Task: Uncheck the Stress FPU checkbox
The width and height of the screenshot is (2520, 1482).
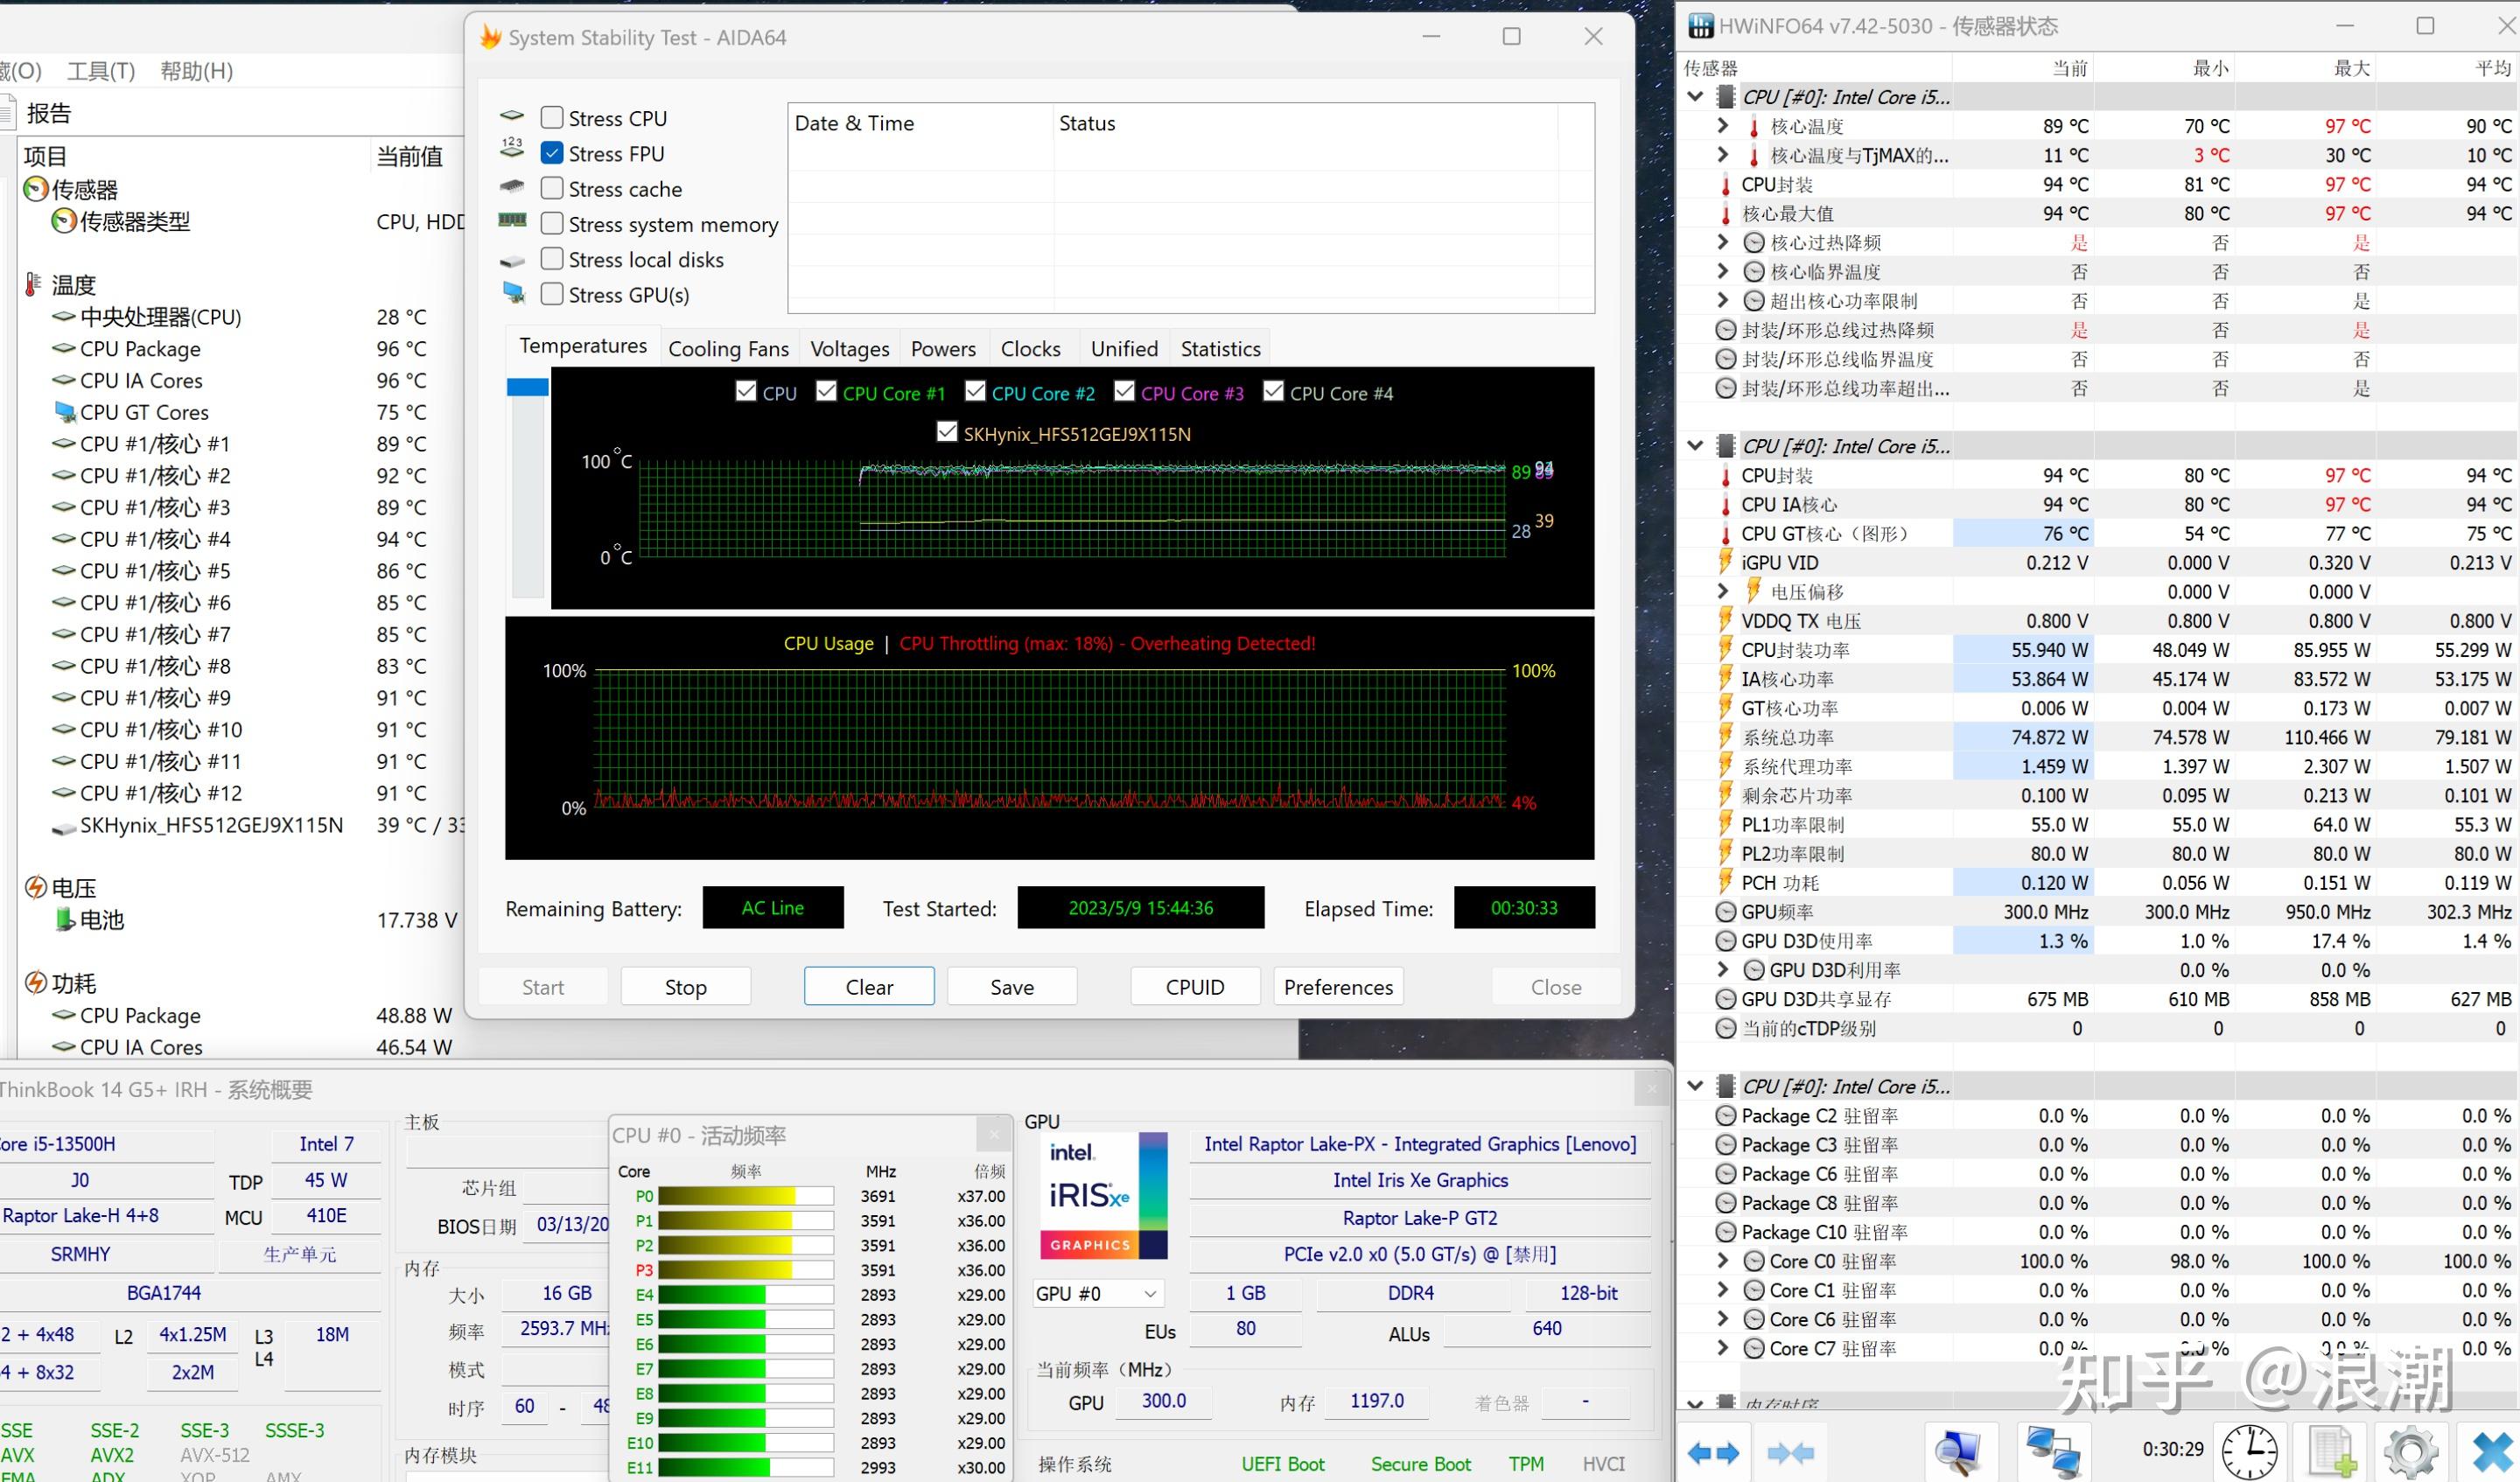Action: [551, 153]
